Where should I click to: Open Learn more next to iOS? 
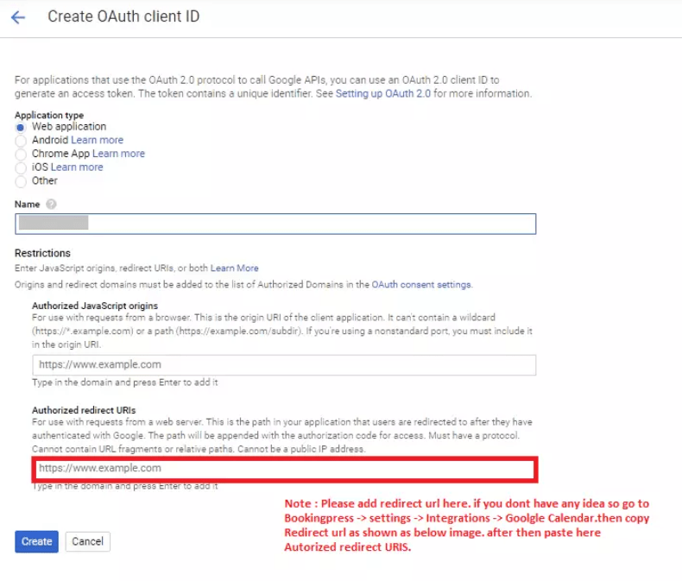click(x=77, y=167)
